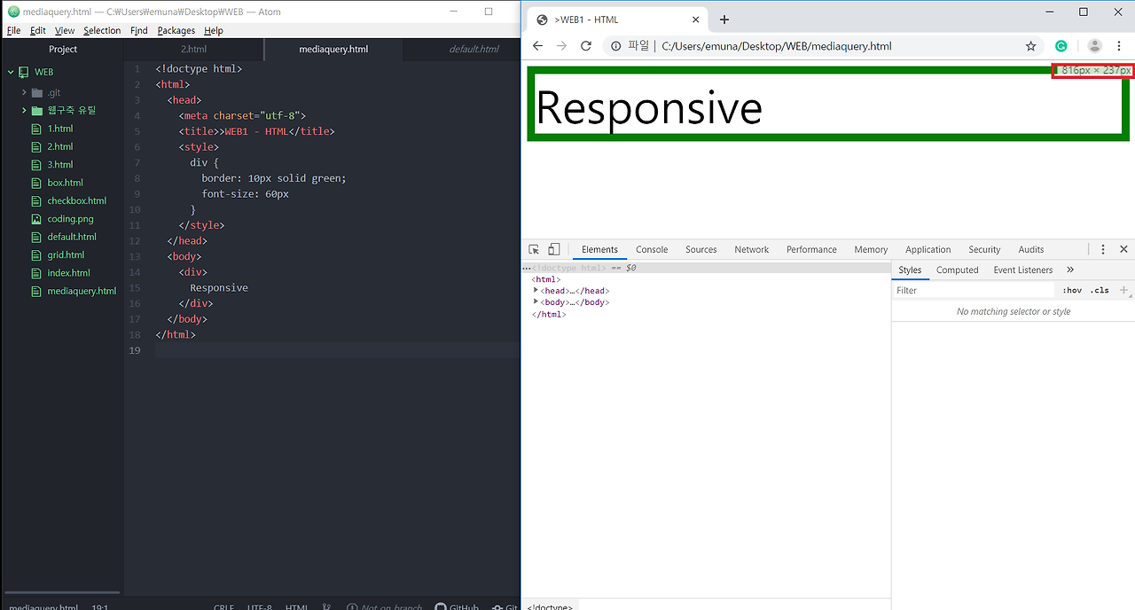The image size is (1135, 610).
Task: Click the site info icon in address bar
Action: (616, 46)
